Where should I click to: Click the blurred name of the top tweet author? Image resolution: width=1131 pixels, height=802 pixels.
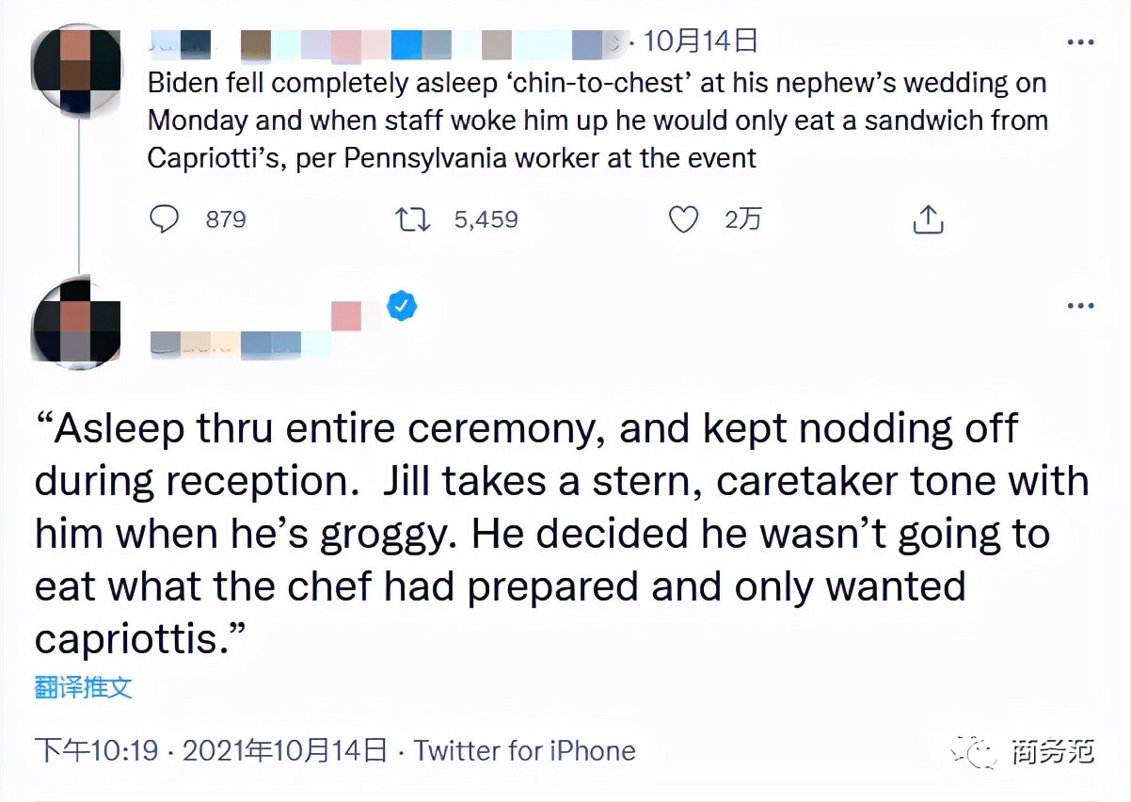[376, 43]
